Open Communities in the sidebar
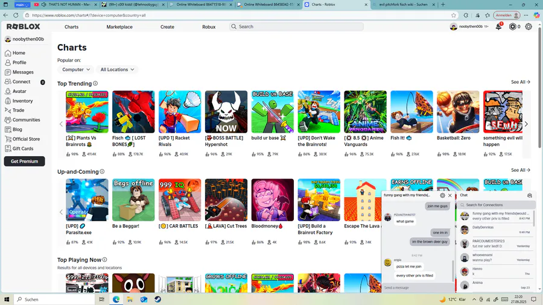Viewport: 543px width, 305px height. (x=27, y=119)
